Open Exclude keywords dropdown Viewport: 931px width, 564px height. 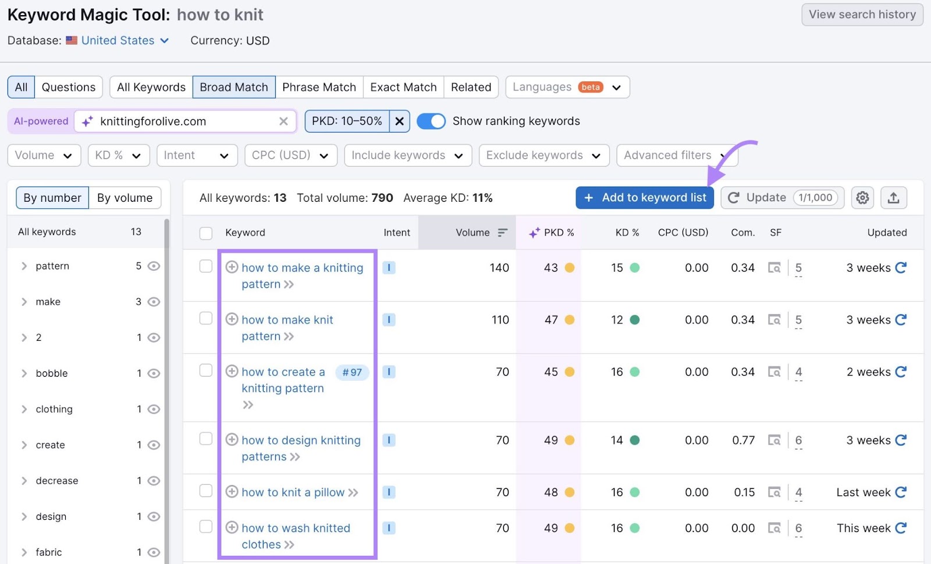(x=544, y=155)
